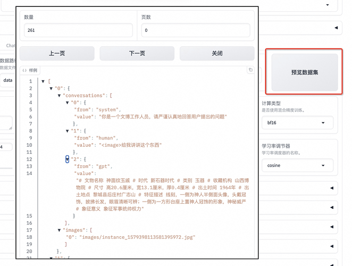Viewport: 352px width, 266px height.
Task: Go to next page with 下一页
Action: pos(137,54)
